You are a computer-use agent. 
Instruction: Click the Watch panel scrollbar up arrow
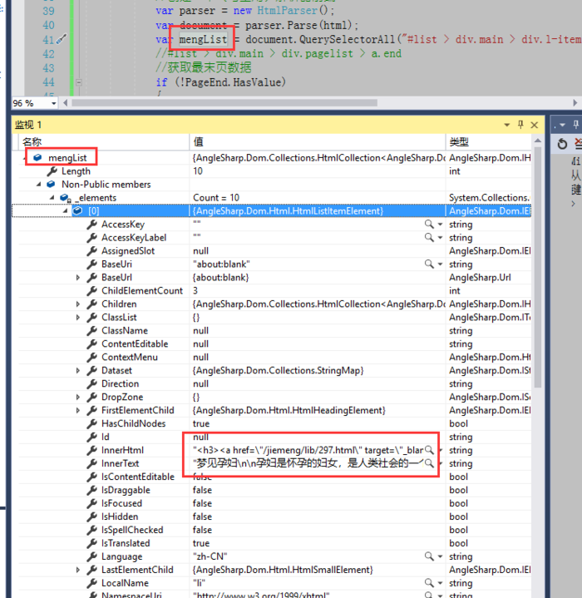tap(538, 141)
